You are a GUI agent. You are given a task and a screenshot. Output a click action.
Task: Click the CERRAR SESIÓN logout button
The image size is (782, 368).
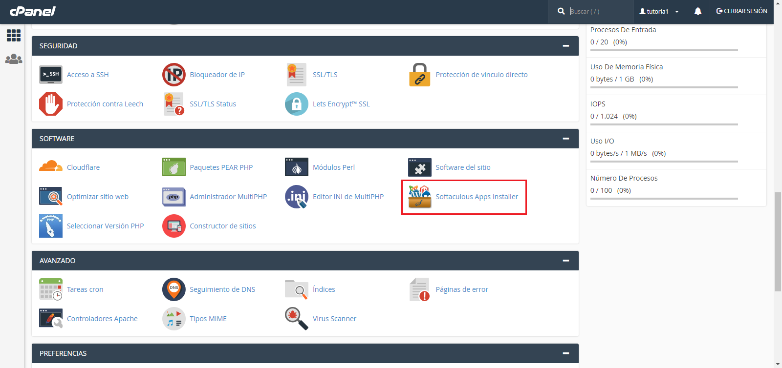pyautogui.click(x=741, y=11)
